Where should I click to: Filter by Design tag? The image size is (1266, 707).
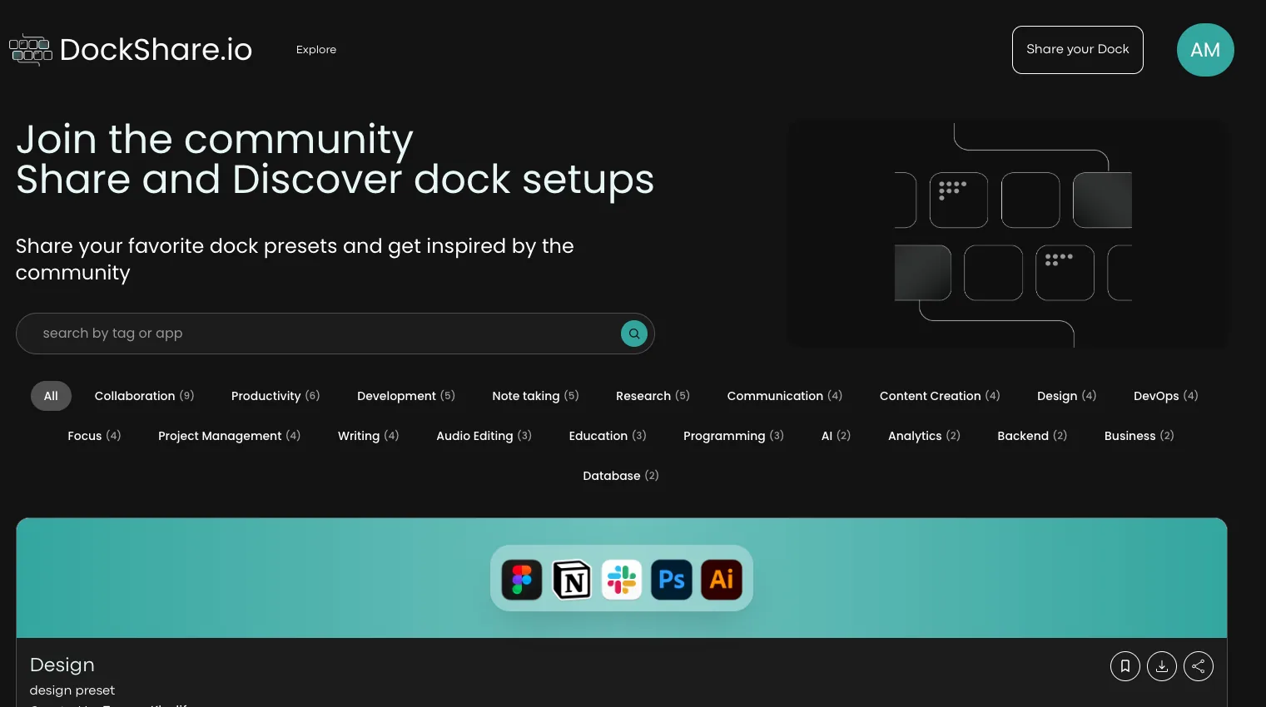(x=1066, y=396)
